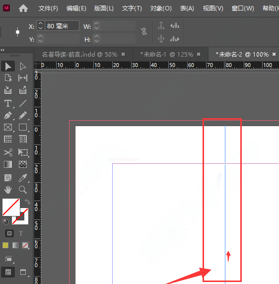Select the Line tool

[23, 103]
